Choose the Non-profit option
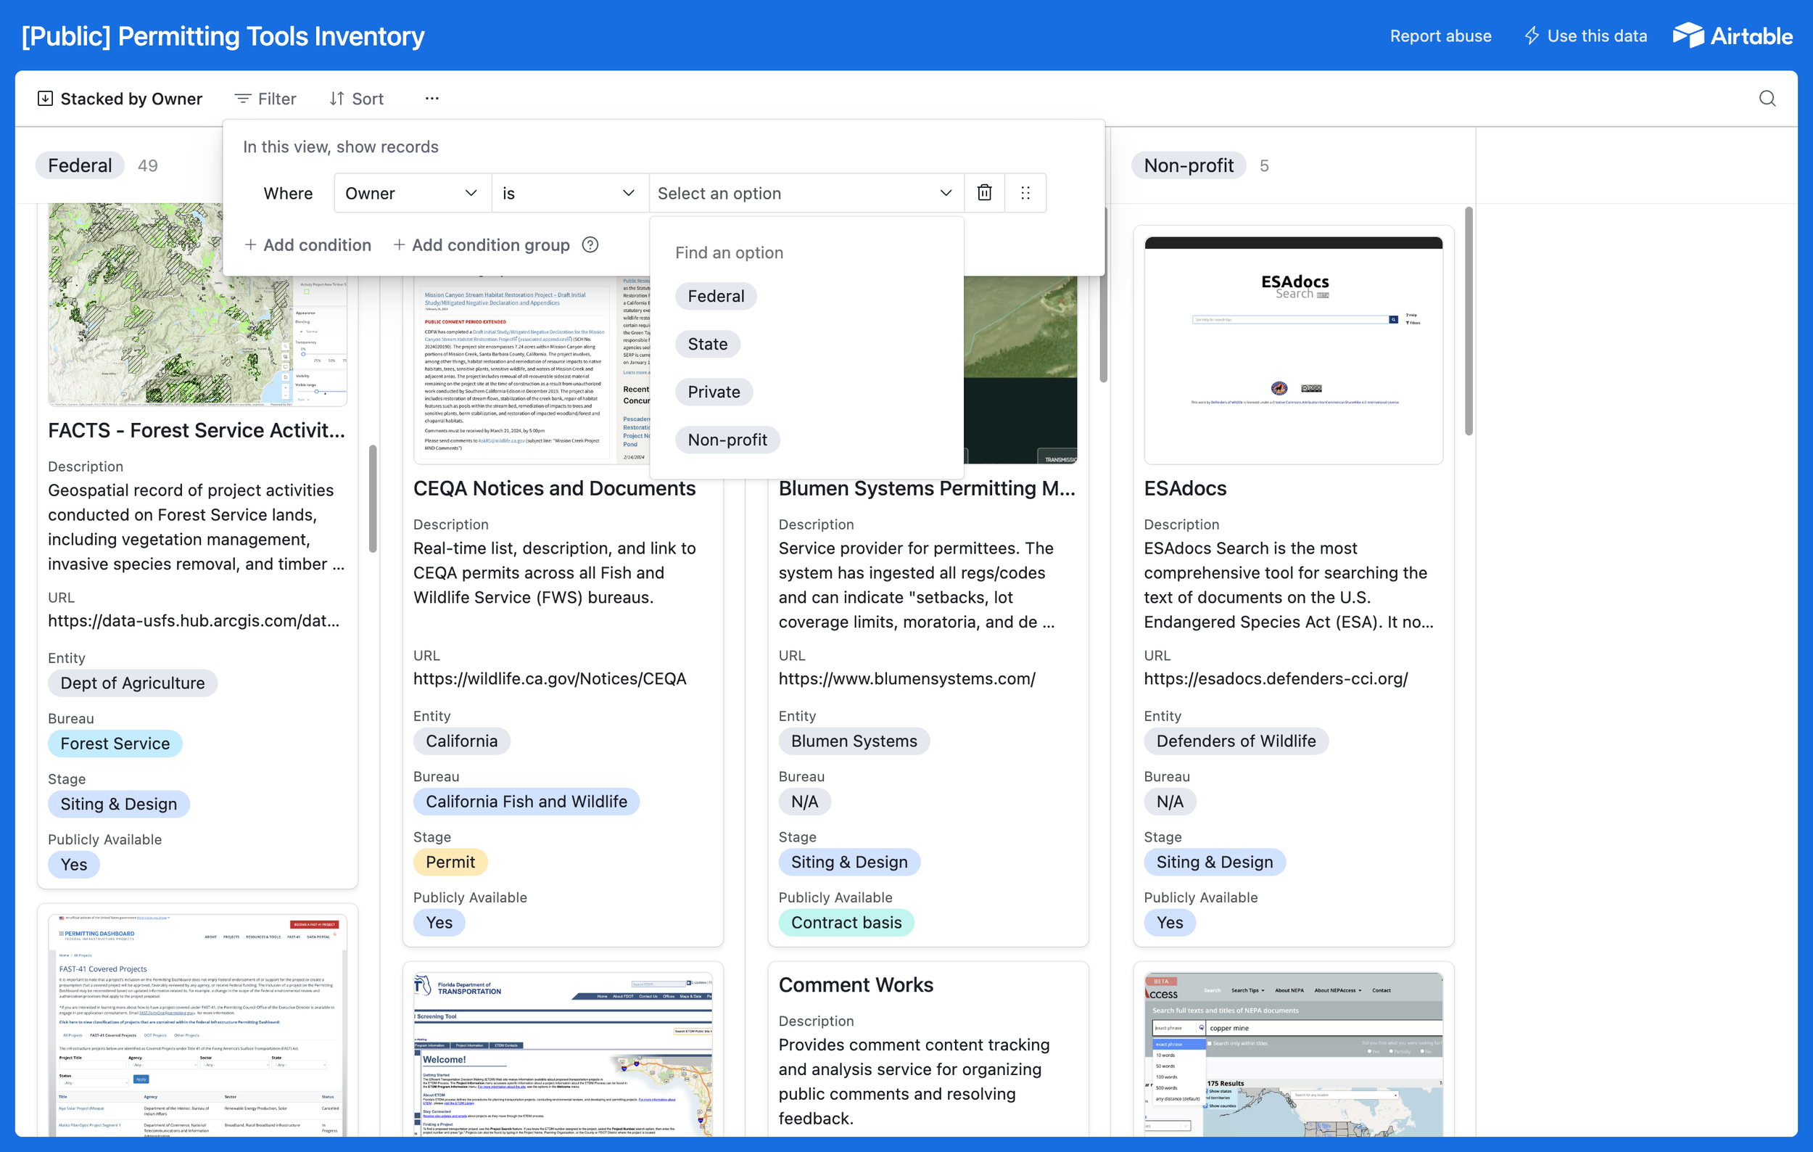The width and height of the screenshot is (1813, 1152). [727, 440]
